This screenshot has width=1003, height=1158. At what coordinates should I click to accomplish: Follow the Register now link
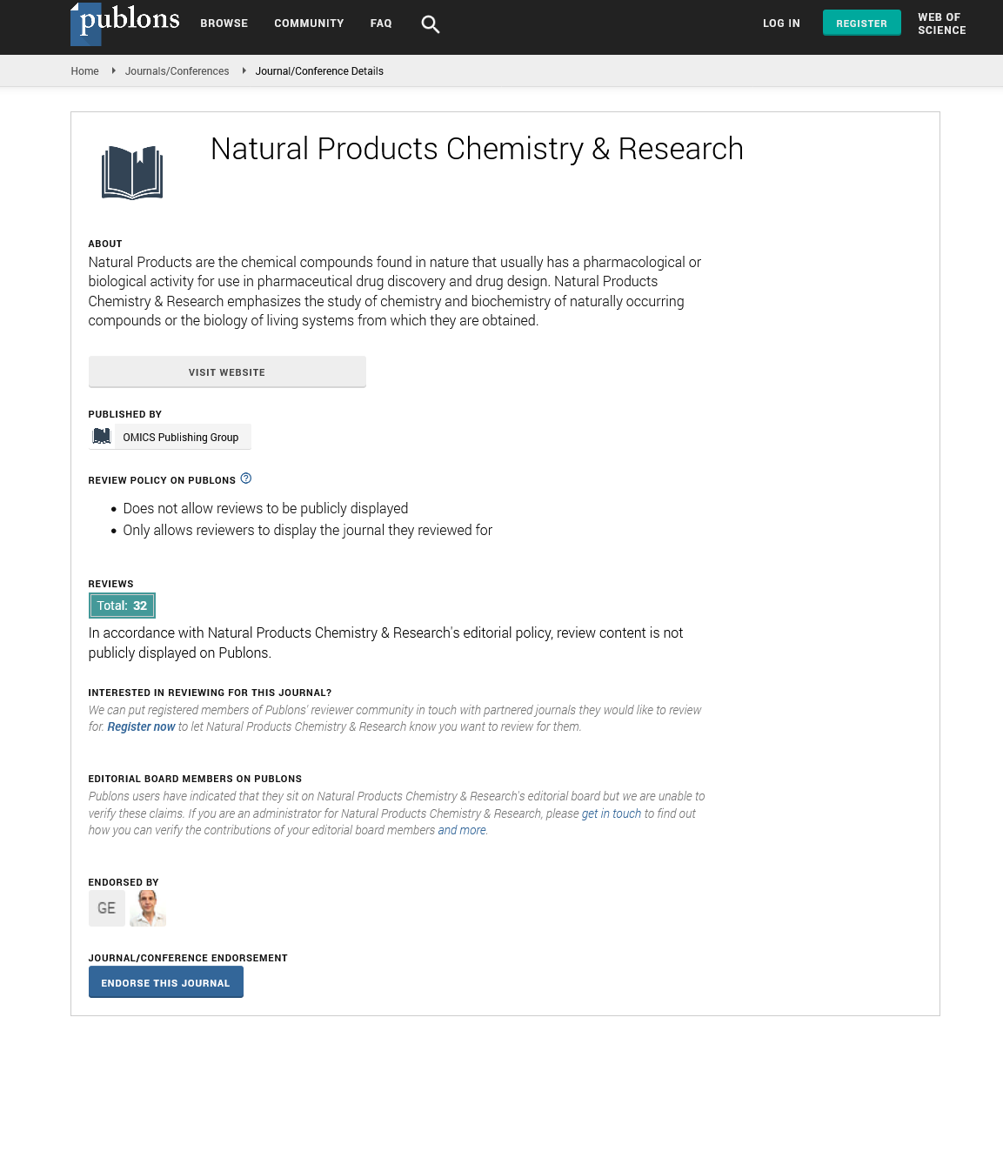tap(141, 726)
